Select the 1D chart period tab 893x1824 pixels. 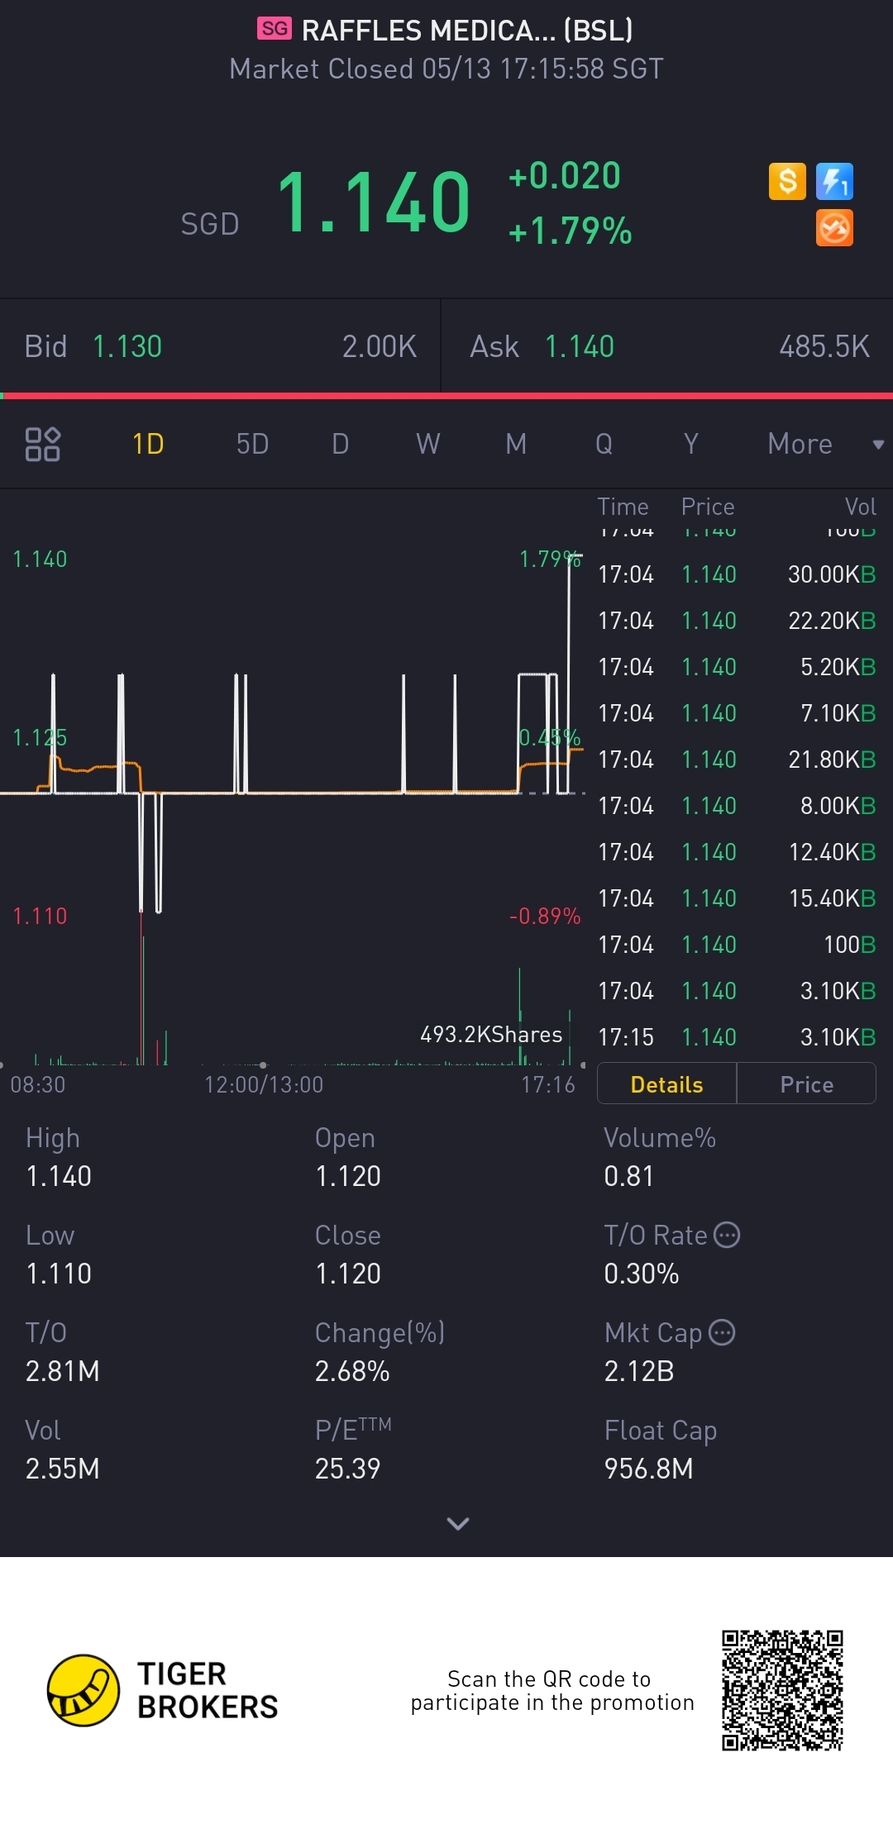148,444
